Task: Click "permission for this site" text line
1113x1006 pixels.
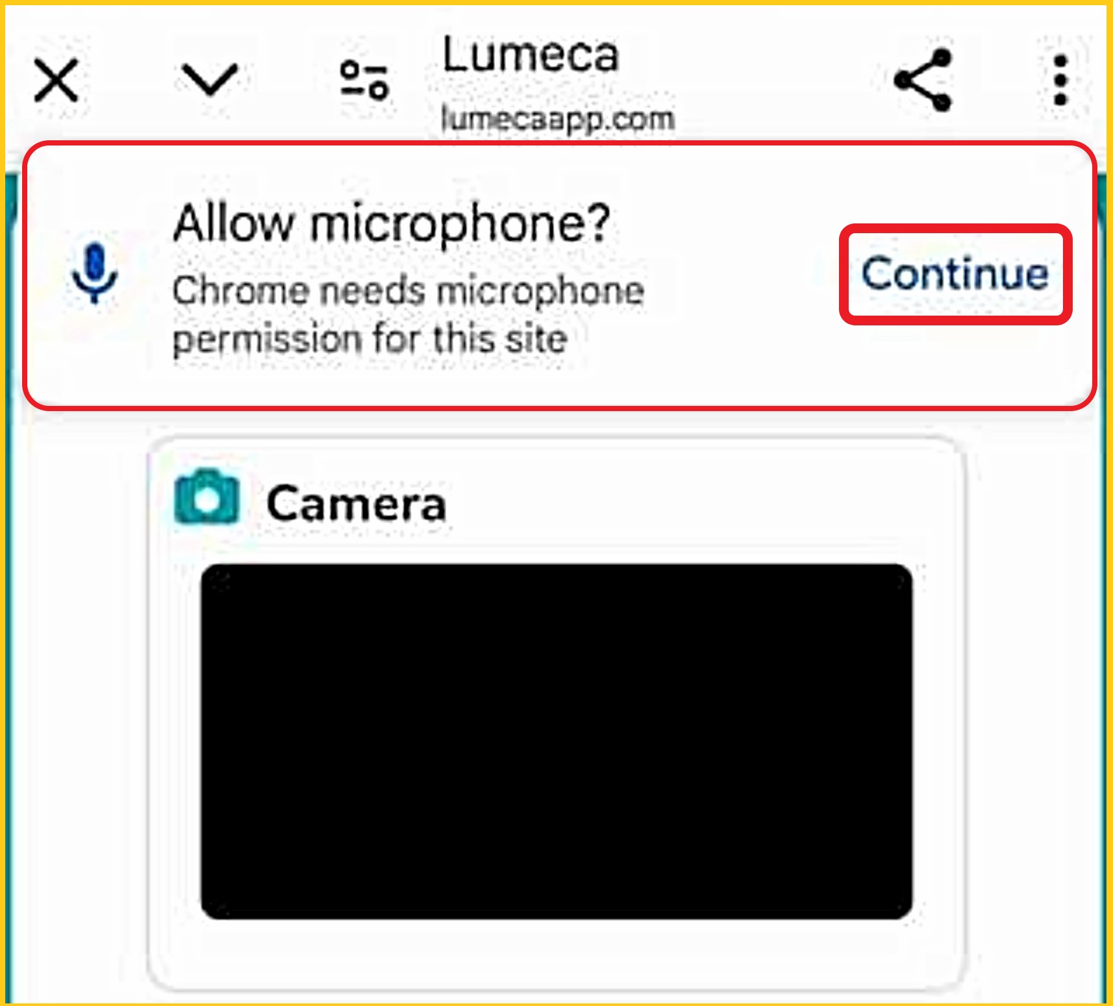Action: (370, 339)
